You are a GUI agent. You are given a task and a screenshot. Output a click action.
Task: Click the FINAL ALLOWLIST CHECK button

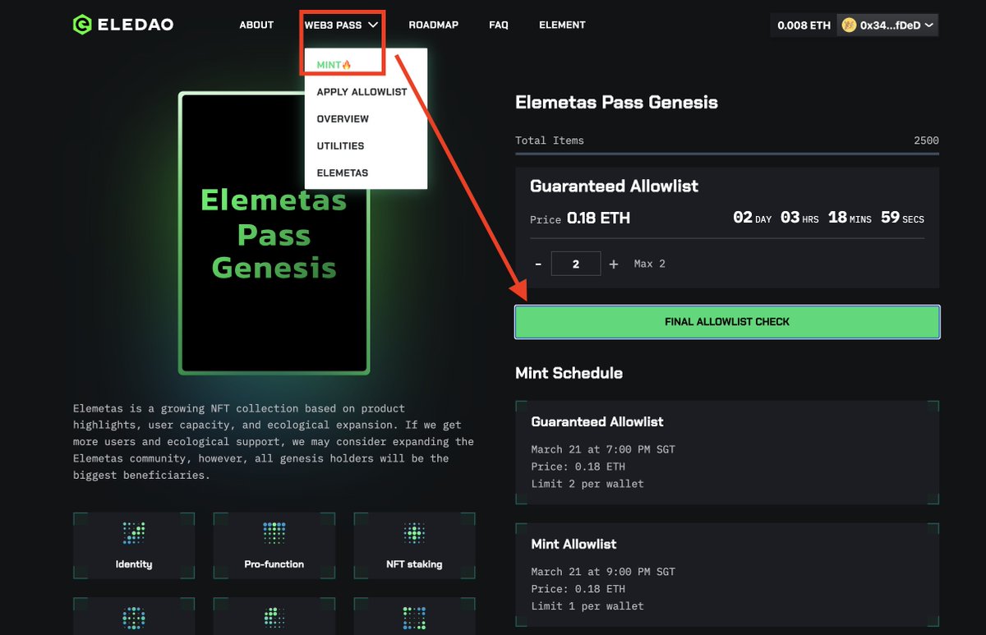point(726,321)
